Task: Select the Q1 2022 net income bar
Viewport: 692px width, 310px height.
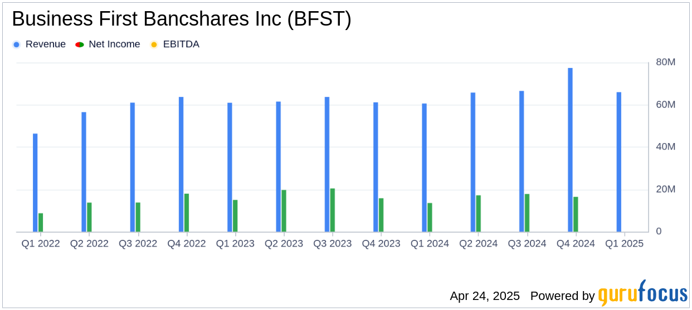Action: tap(41, 222)
